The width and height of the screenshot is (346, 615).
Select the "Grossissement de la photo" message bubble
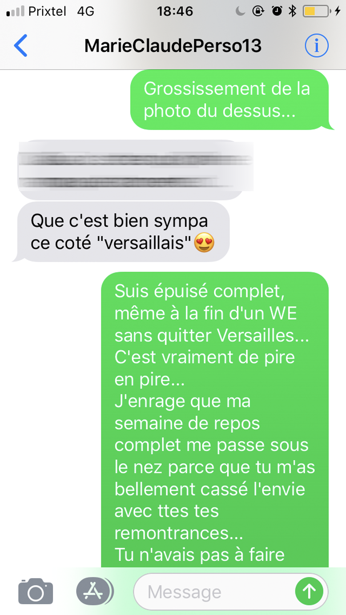(x=230, y=100)
